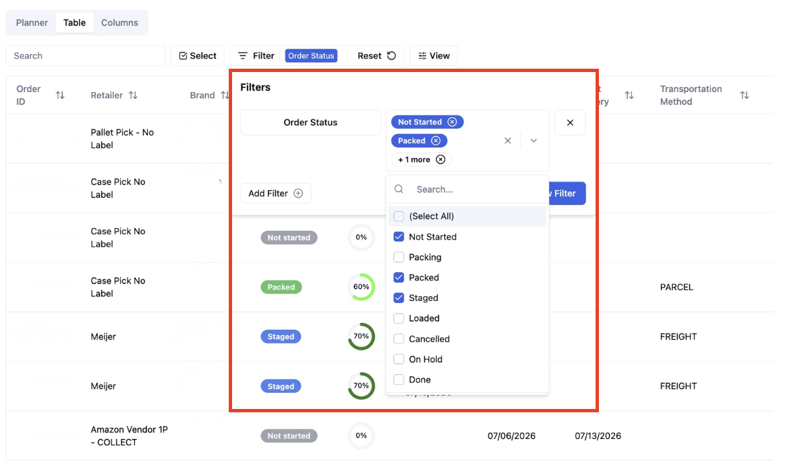Sort by Retailer column

pyautogui.click(x=133, y=95)
